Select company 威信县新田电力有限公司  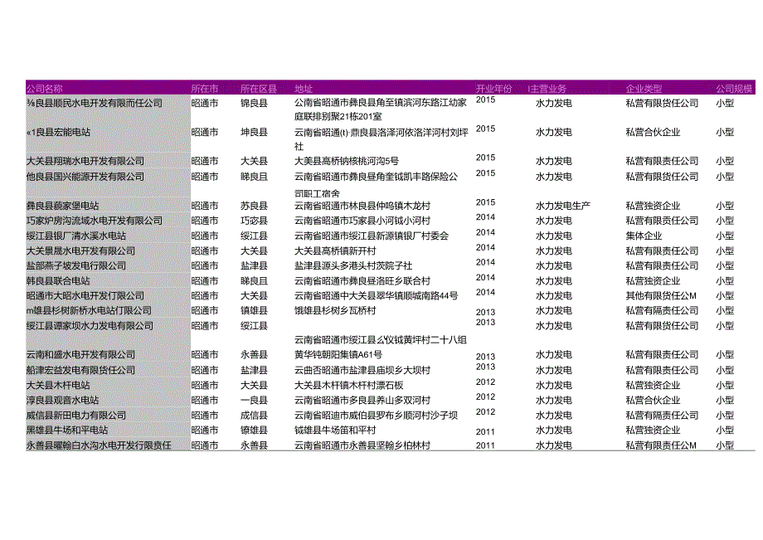tap(76, 416)
